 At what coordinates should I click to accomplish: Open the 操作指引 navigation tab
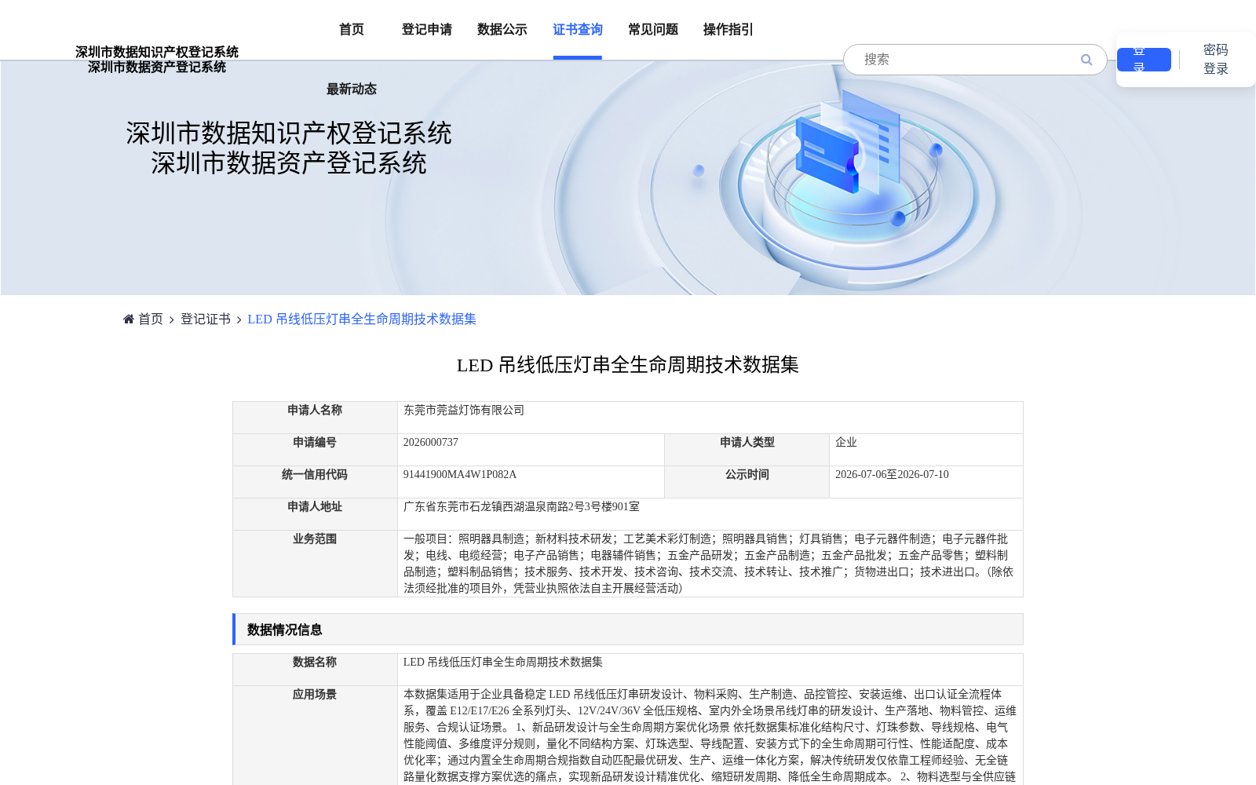(728, 29)
